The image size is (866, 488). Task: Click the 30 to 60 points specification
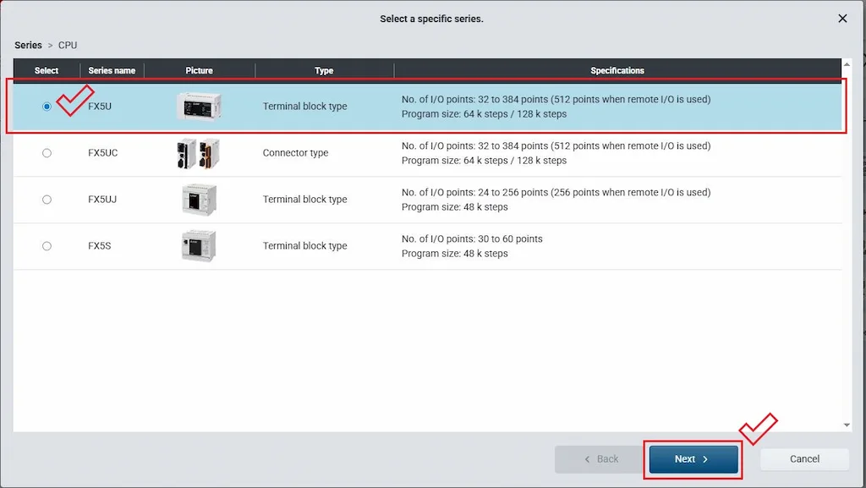coord(472,239)
